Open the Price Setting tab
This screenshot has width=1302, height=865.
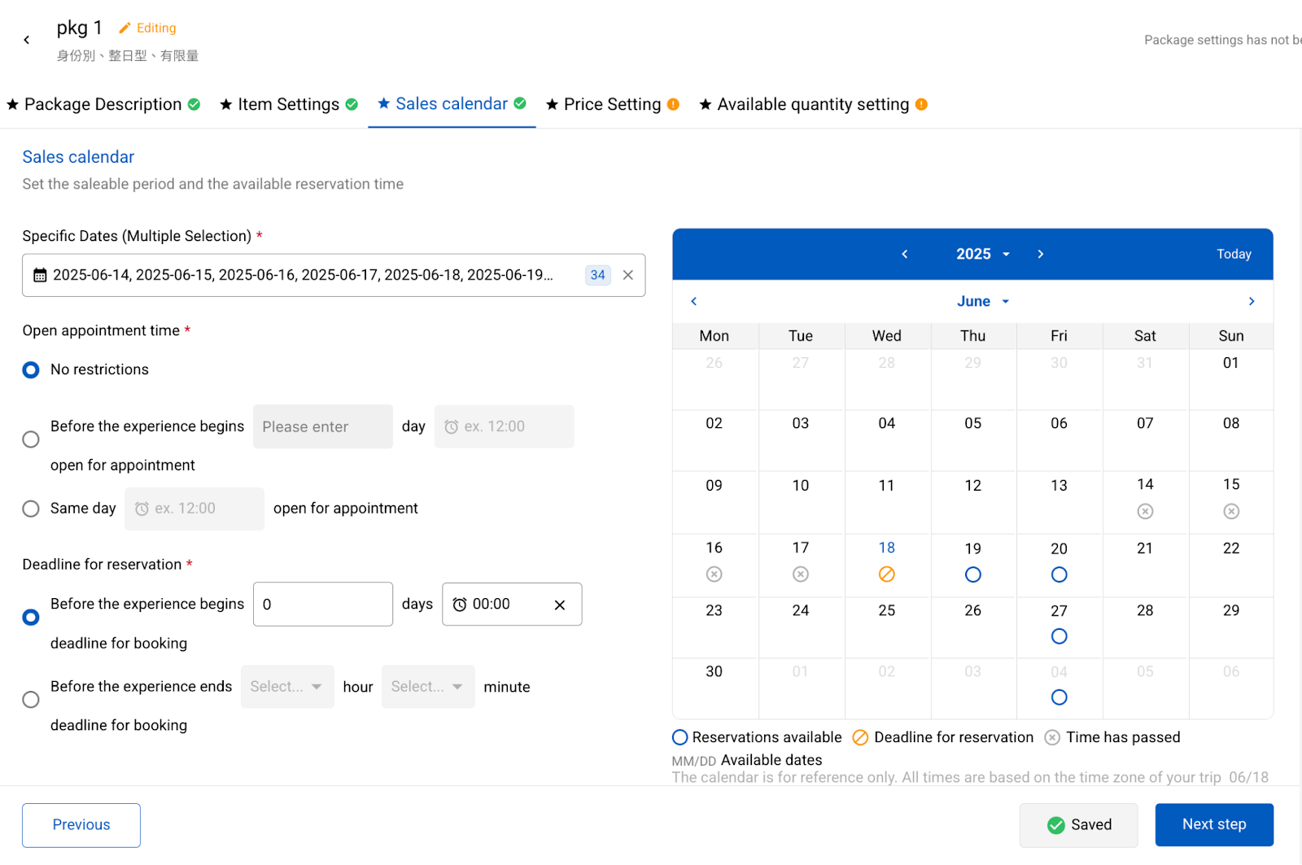[x=612, y=104]
